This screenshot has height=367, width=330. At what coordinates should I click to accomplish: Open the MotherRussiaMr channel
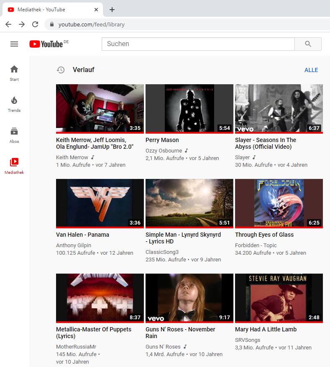(76, 346)
